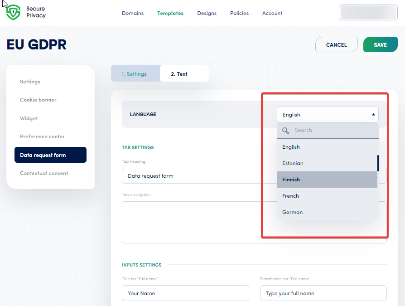Select the Preference center sidebar item
Image resolution: width=405 pixels, height=306 pixels.
point(42,136)
